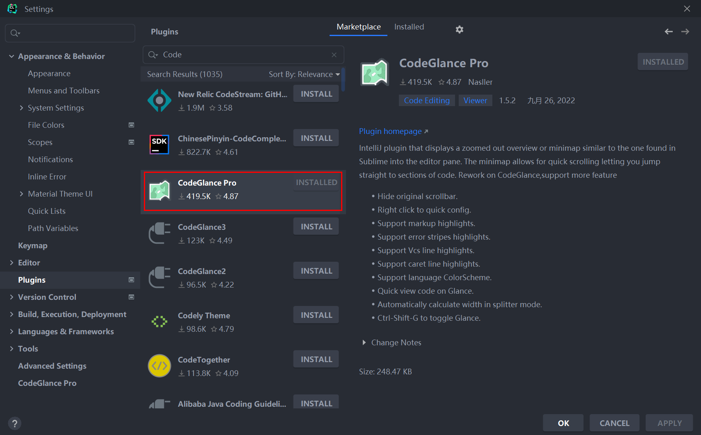This screenshot has width=701, height=435.
Task: Open the Plugin homepage link
Action: pos(390,131)
